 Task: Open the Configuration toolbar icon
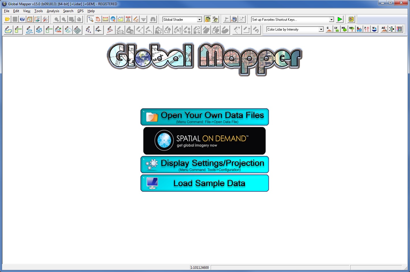click(x=30, y=19)
